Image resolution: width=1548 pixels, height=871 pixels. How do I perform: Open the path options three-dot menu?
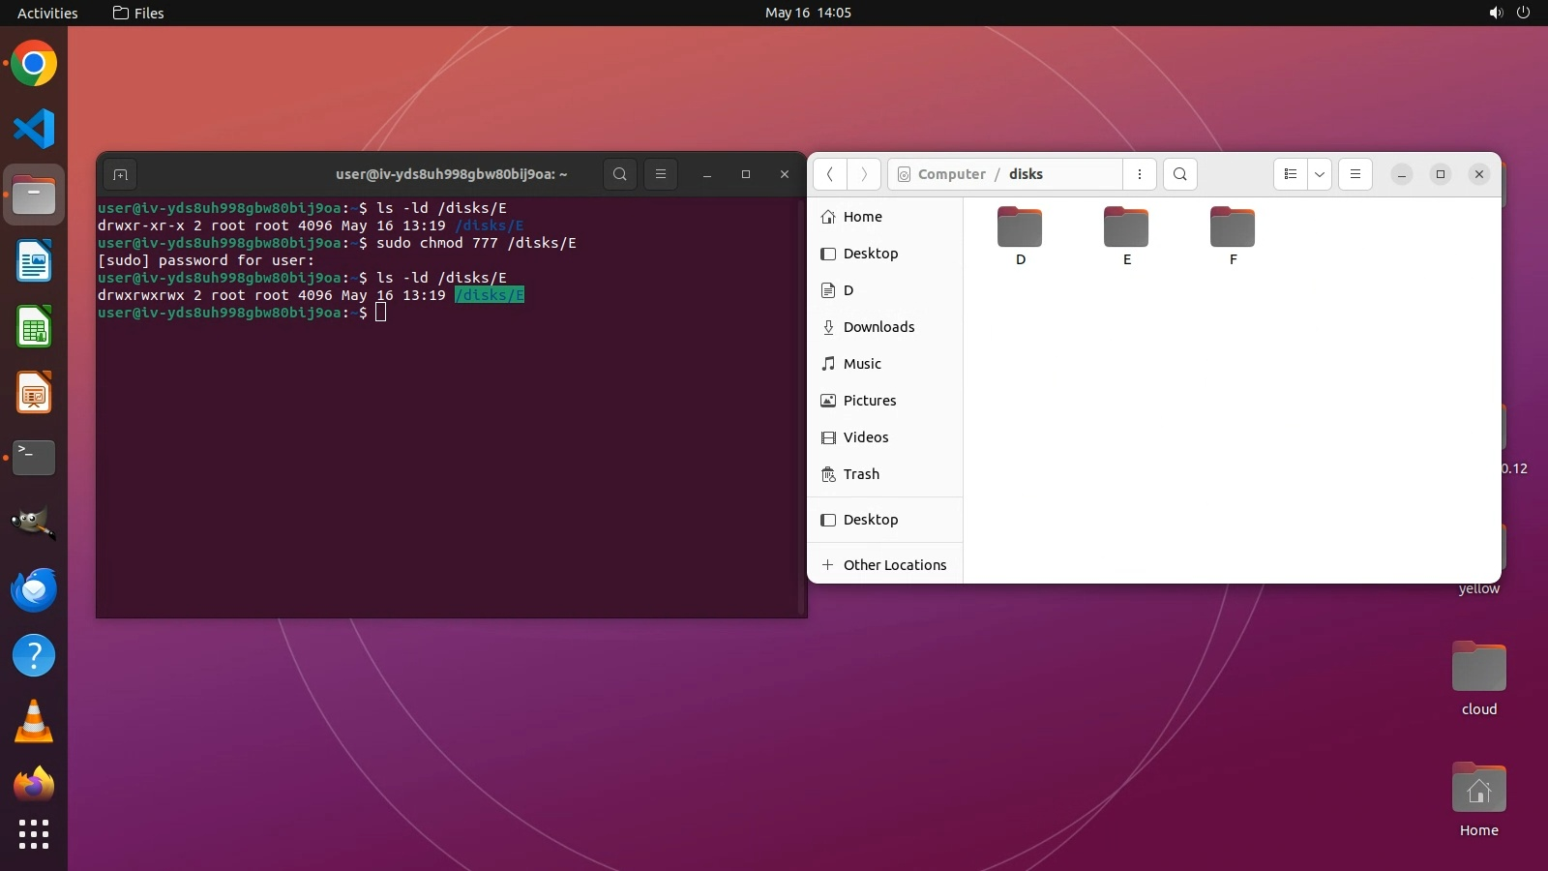1140,174
